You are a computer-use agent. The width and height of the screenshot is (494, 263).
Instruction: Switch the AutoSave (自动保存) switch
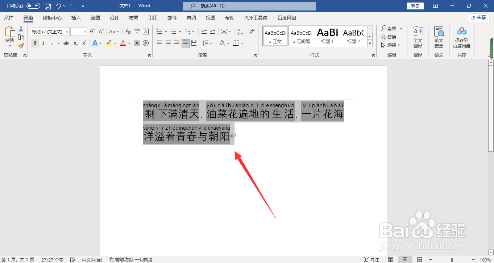click(x=33, y=5)
